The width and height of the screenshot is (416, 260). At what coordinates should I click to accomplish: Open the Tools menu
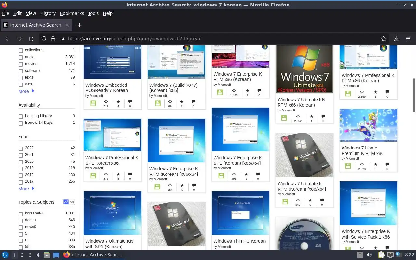pos(93,13)
